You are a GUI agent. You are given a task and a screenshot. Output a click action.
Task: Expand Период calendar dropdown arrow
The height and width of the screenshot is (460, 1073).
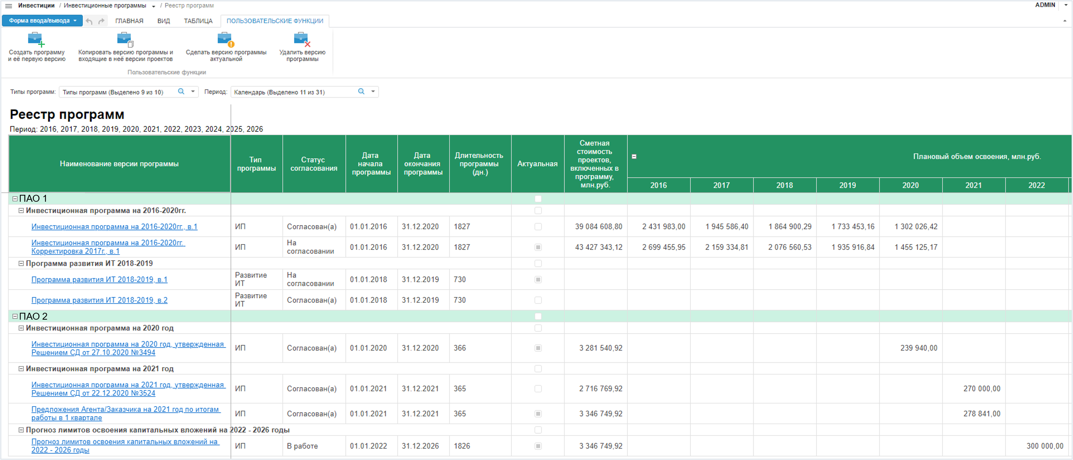coord(373,91)
